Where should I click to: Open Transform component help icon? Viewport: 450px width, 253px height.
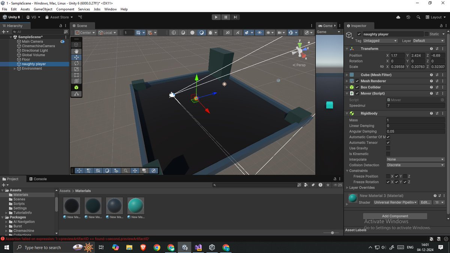click(x=432, y=49)
